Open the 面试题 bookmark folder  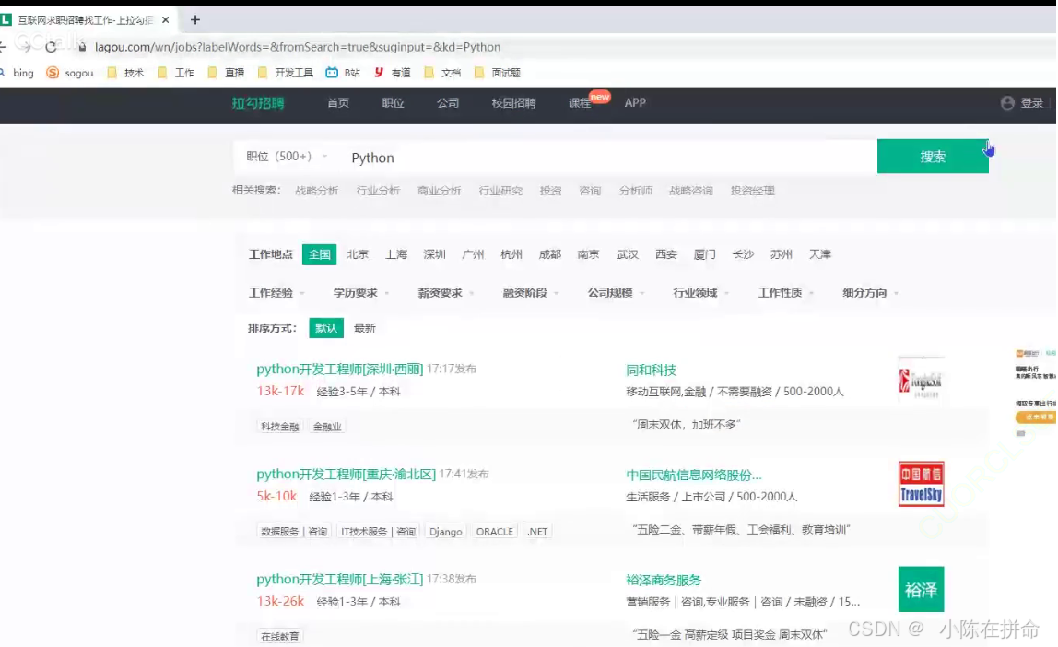pyautogui.click(x=498, y=73)
